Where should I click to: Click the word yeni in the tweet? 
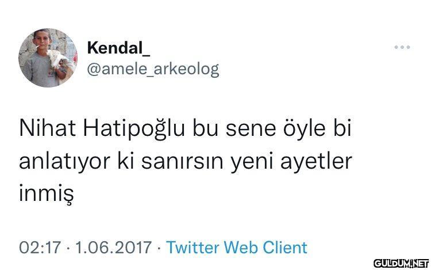pyautogui.click(x=252, y=162)
